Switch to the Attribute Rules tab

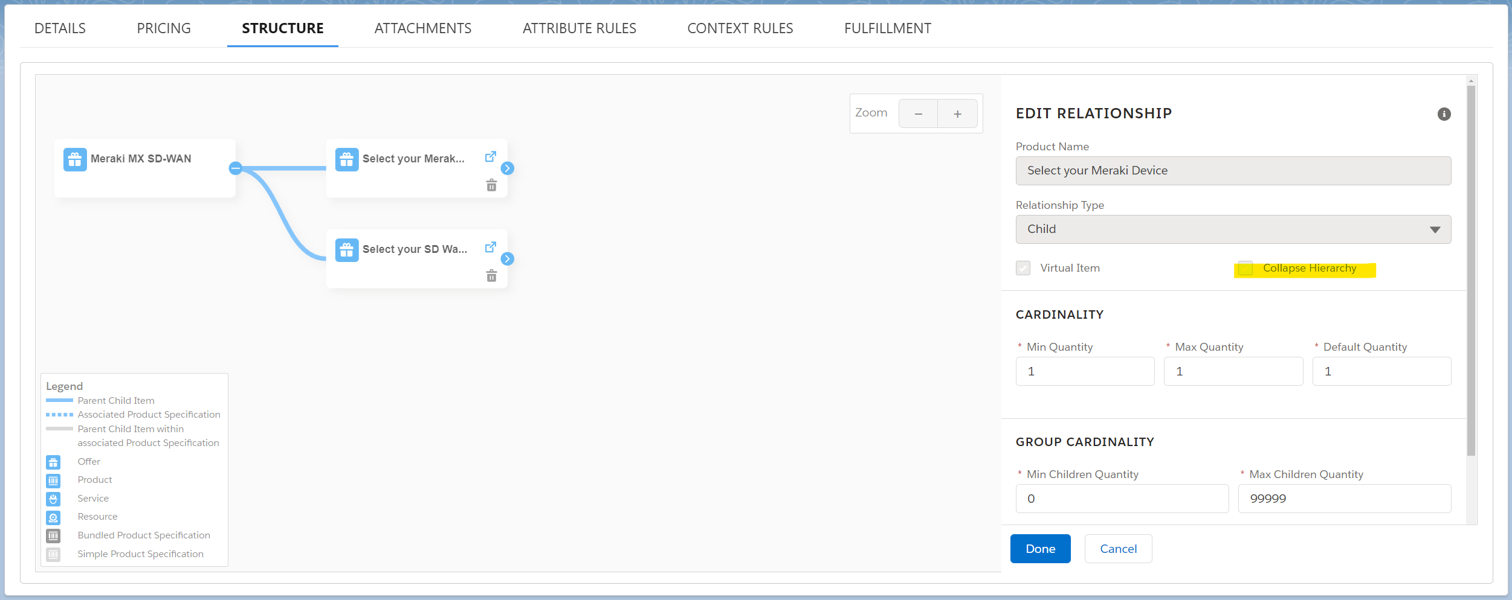(x=579, y=28)
